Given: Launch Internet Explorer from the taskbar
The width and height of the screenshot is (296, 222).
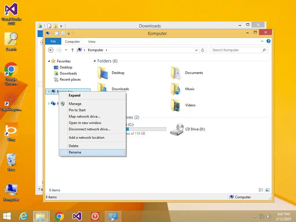Looking at the screenshot, I should pos(24,216).
